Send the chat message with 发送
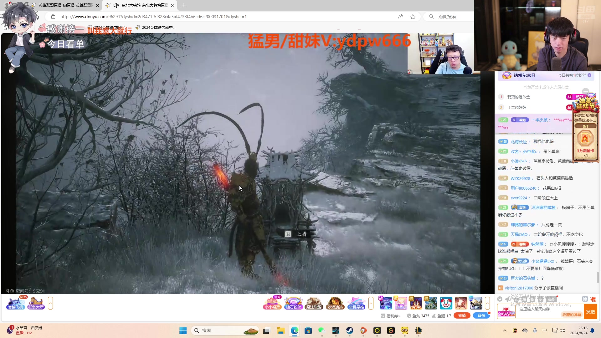This screenshot has width=601, height=338. [x=590, y=312]
